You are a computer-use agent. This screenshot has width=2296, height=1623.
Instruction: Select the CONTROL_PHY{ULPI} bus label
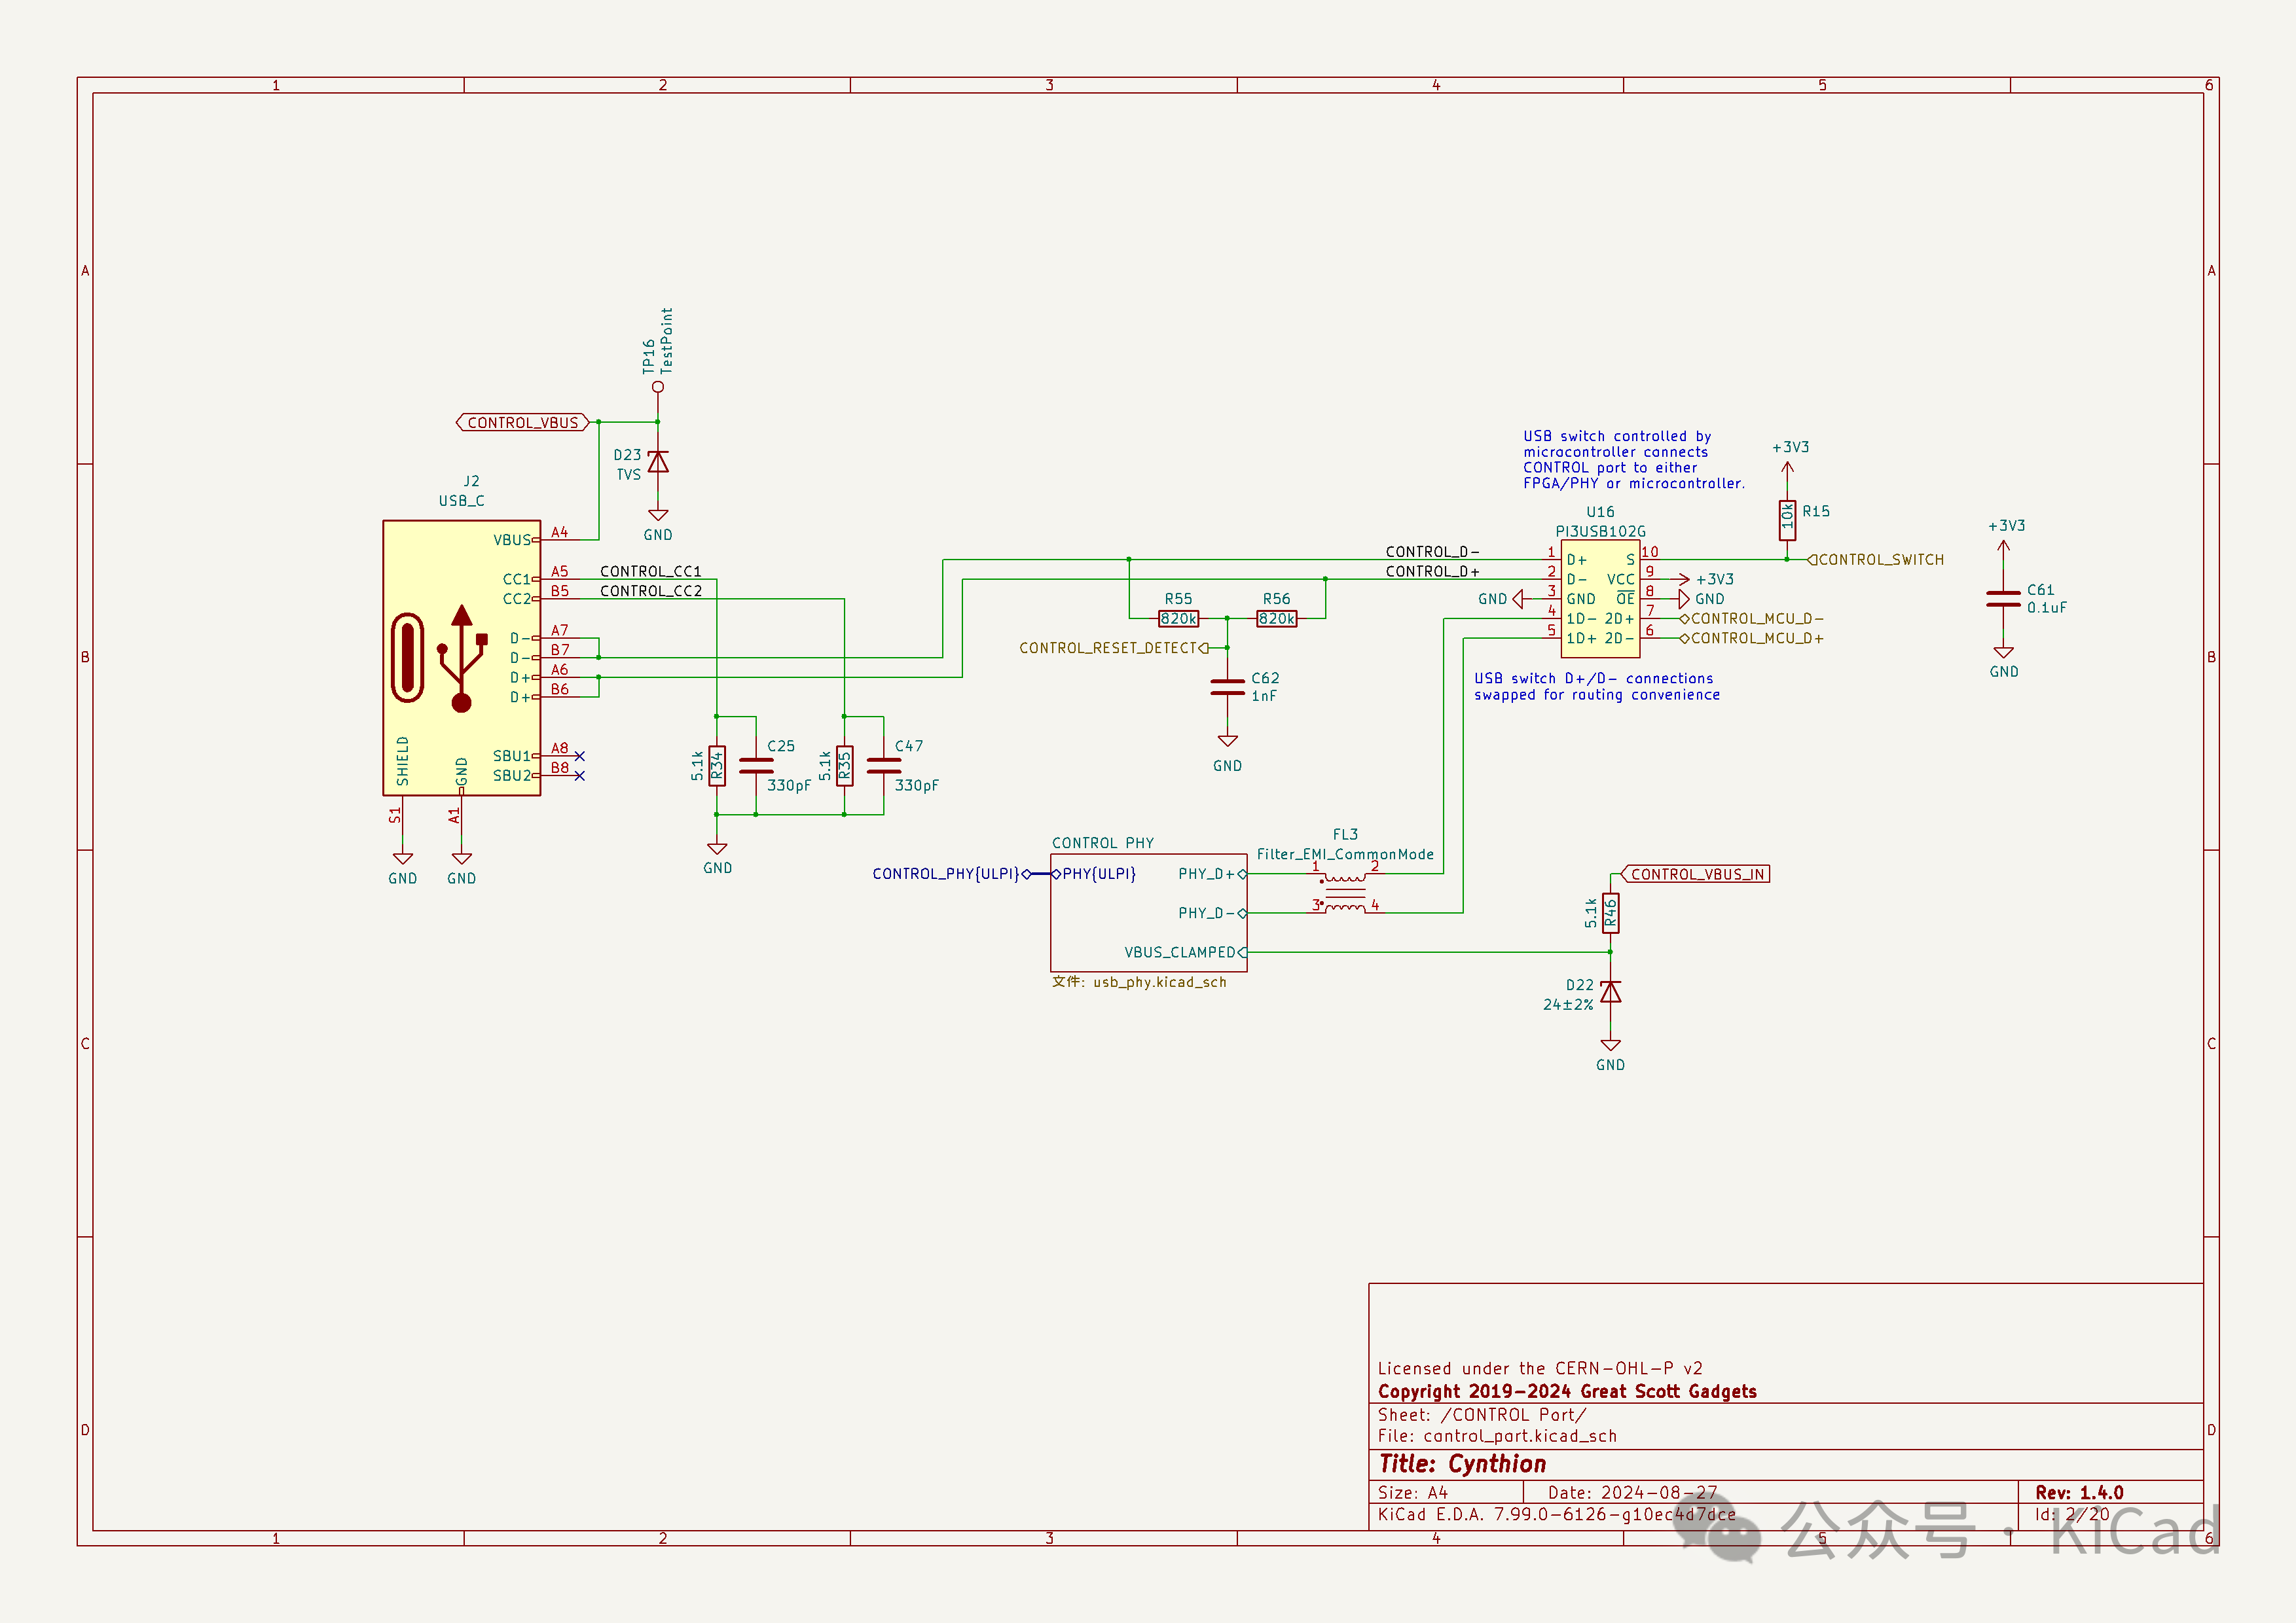[x=945, y=874]
